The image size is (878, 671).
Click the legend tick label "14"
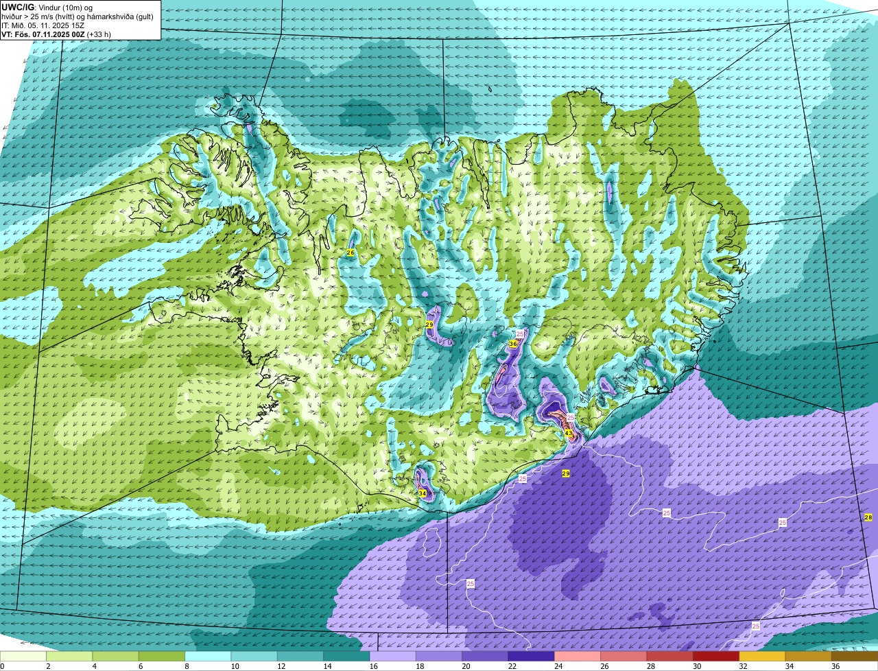tap(327, 666)
